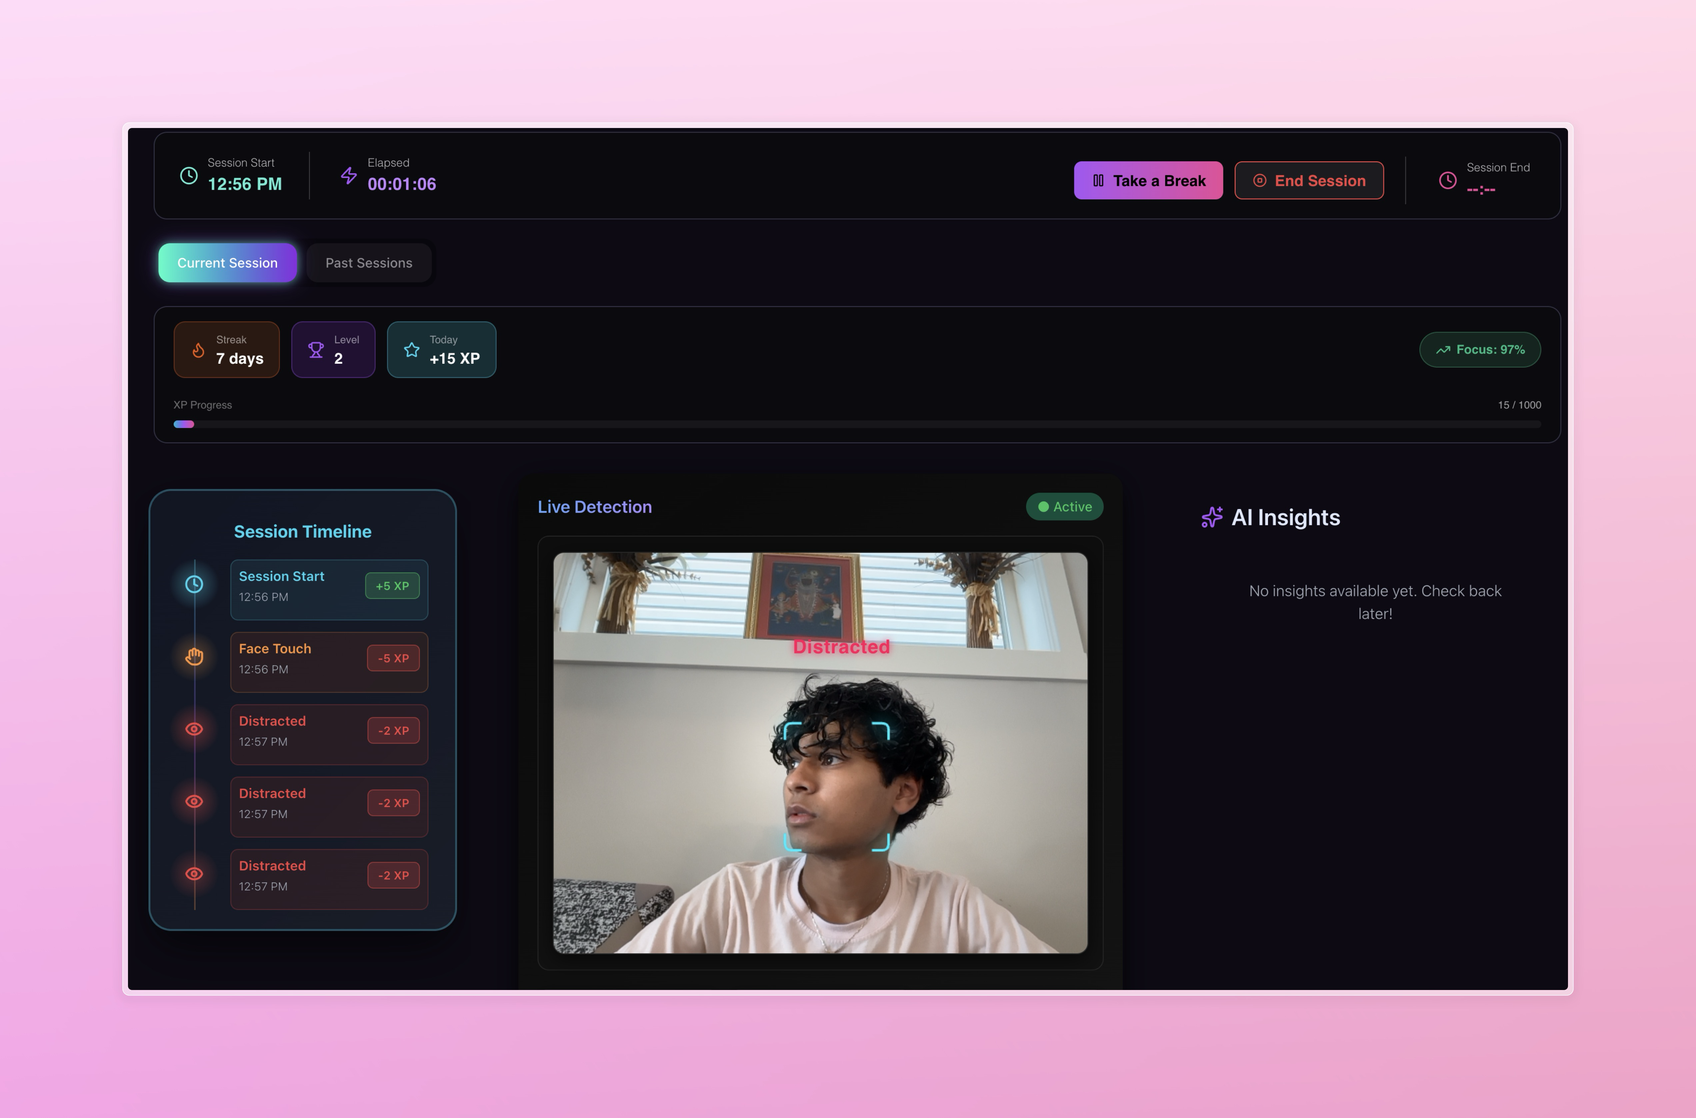Click the Session Start clock icon in header
The image size is (1696, 1118).
(x=189, y=175)
